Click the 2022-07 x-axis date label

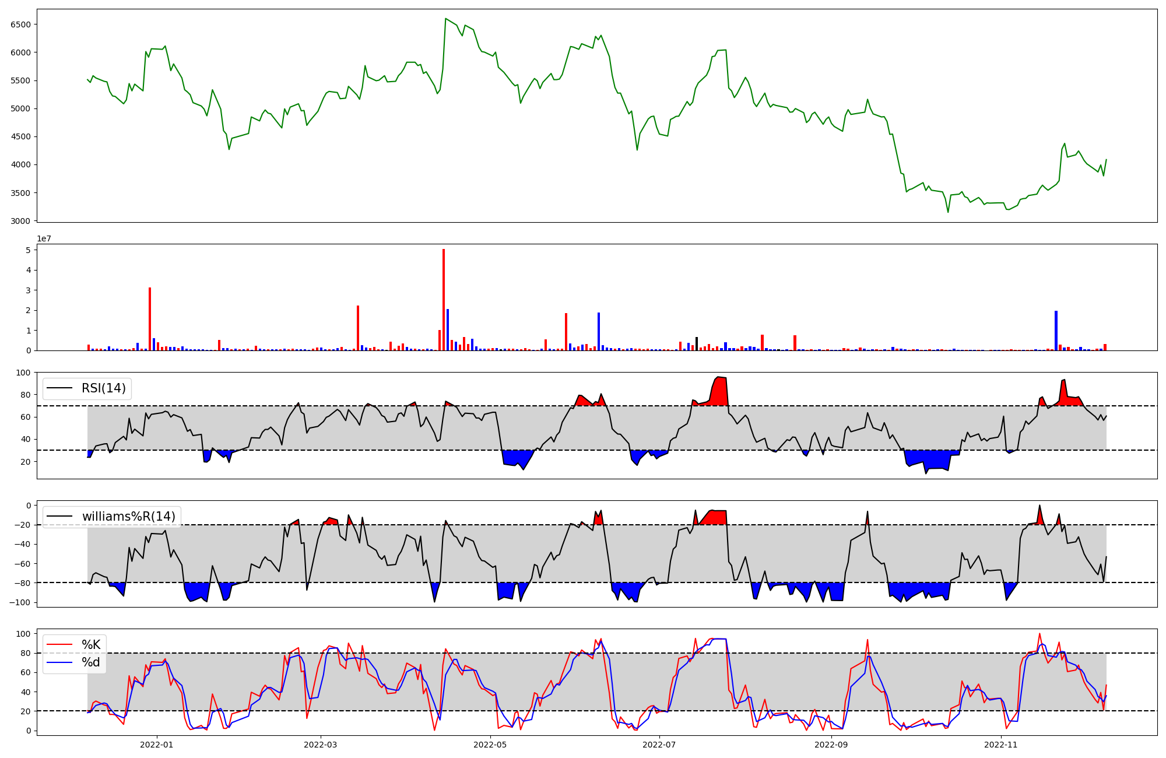click(x=659, y=745)
